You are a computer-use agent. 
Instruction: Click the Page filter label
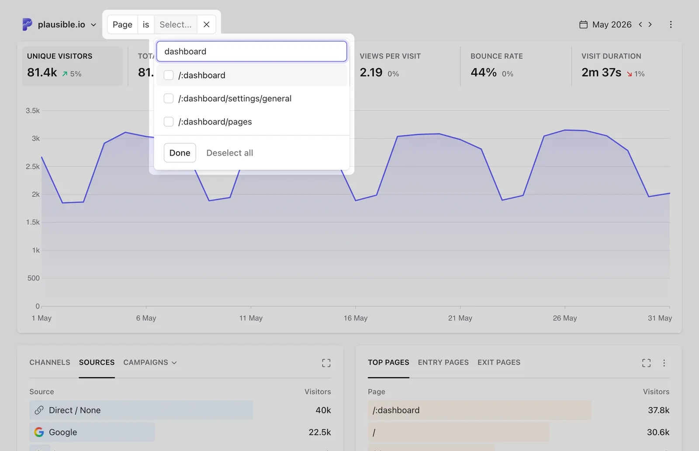(x=122, y=24)
